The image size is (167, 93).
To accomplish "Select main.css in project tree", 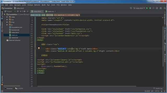I will (x=14, y=35).
